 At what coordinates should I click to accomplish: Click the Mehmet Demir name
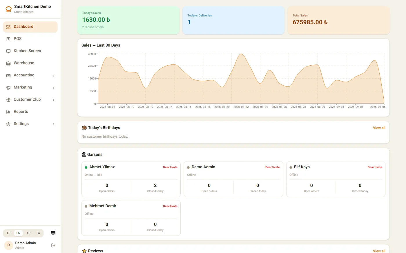pos(103,206)
